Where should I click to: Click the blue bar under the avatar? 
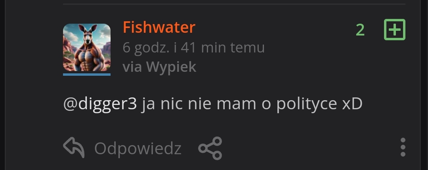(87, 75)
